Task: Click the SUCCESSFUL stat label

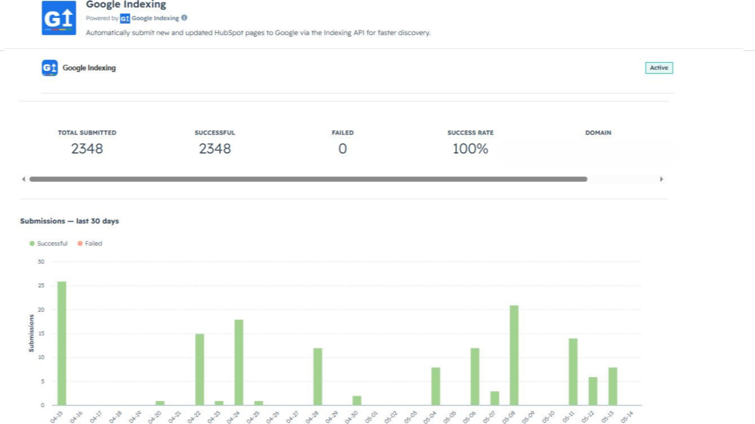Action: 215,133
